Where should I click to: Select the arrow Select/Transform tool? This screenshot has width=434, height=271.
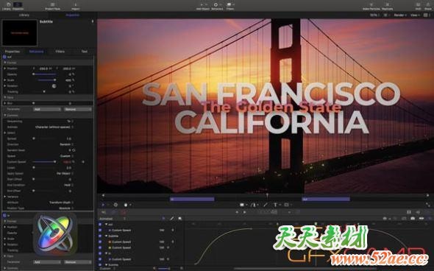[x=103, y=205]
